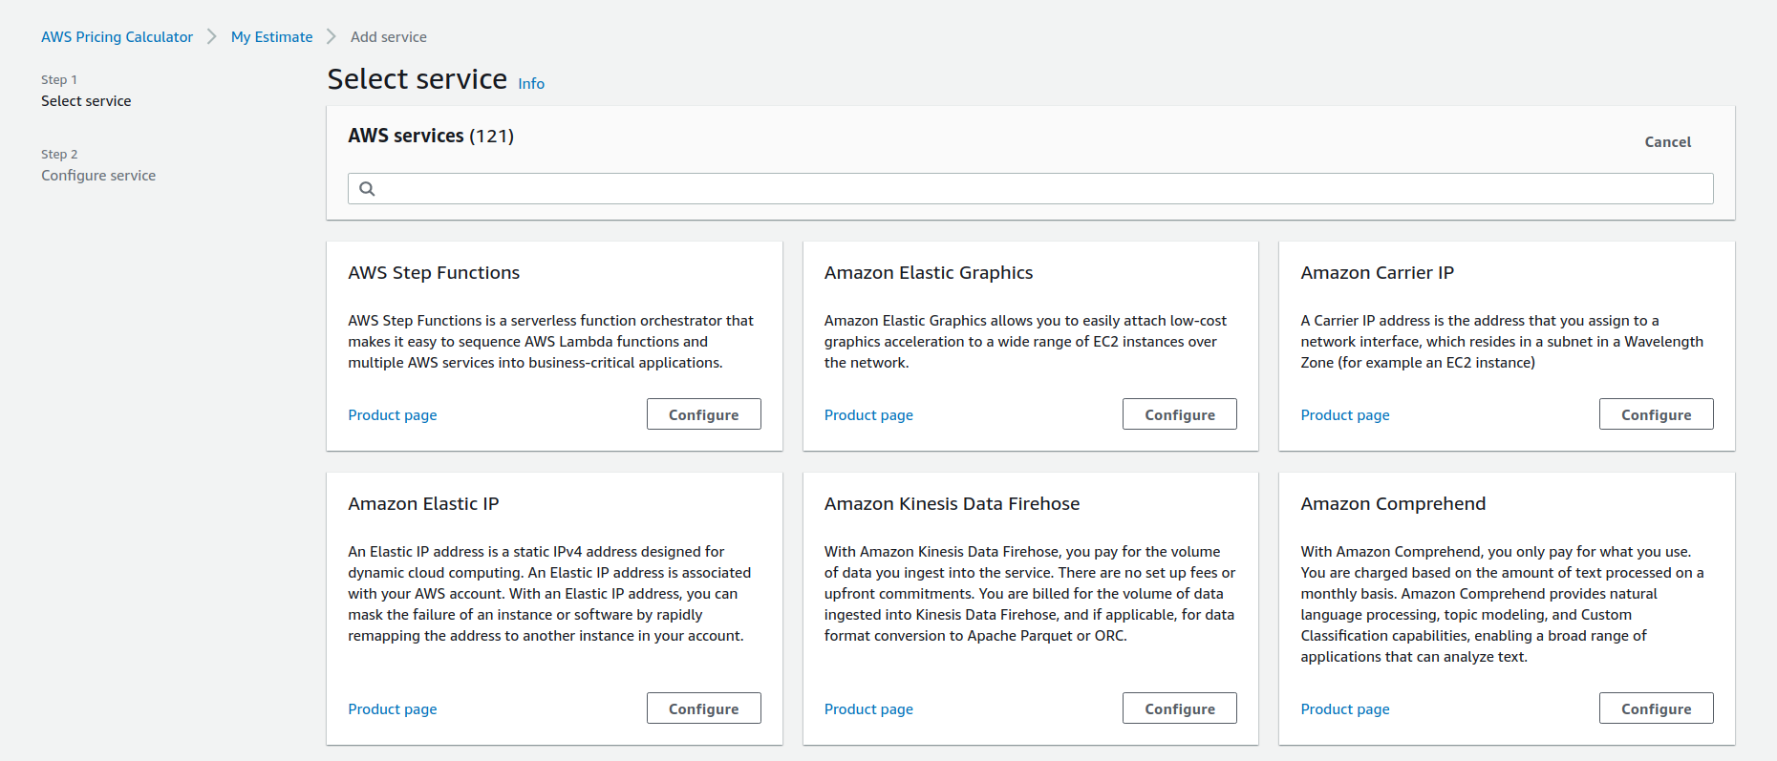This screenshot has height=761, width=1777.
Task: Configure Amazon Comprehend
Action: coord(1656,708)
